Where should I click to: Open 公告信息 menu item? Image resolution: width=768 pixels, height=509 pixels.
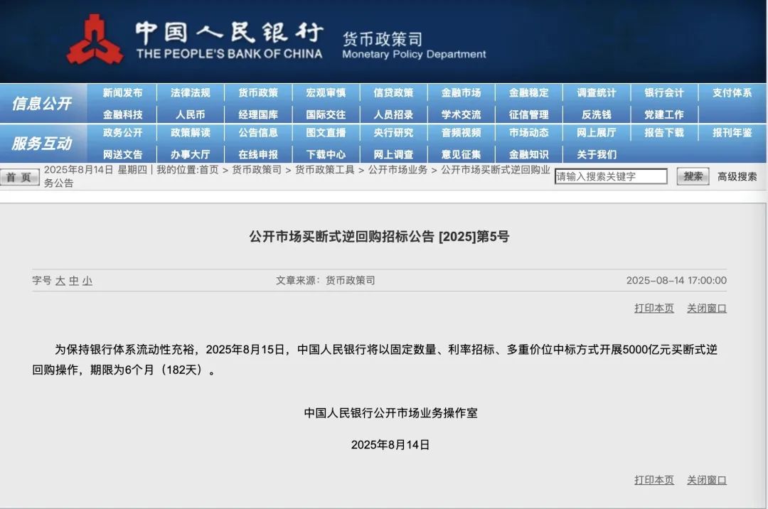(x=258, y=133)
